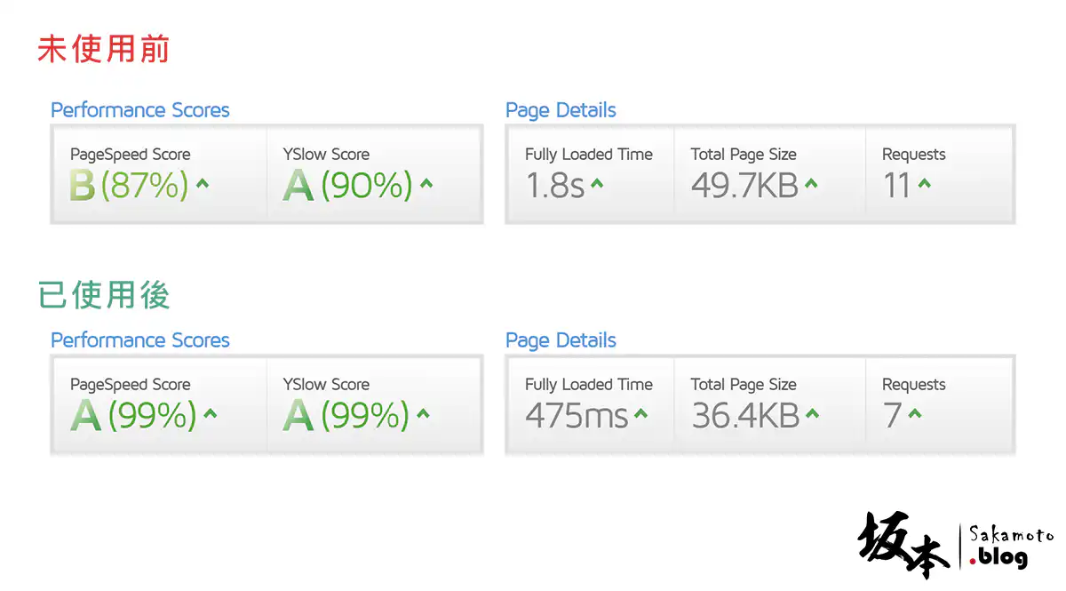Click the green arrow next to 11 requests
Screen dimensions: 1066x591
pyautogui.click(x=924, y=184)
